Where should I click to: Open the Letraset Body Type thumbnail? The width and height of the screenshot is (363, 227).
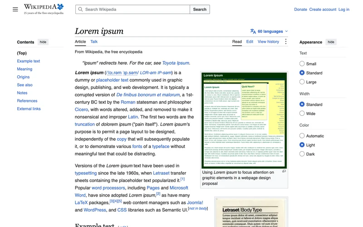click(x=251, y=212)
